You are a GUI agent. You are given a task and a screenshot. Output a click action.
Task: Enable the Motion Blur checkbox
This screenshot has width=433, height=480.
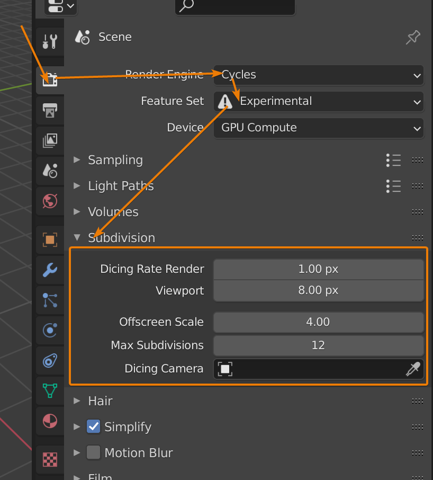(93, 452)
